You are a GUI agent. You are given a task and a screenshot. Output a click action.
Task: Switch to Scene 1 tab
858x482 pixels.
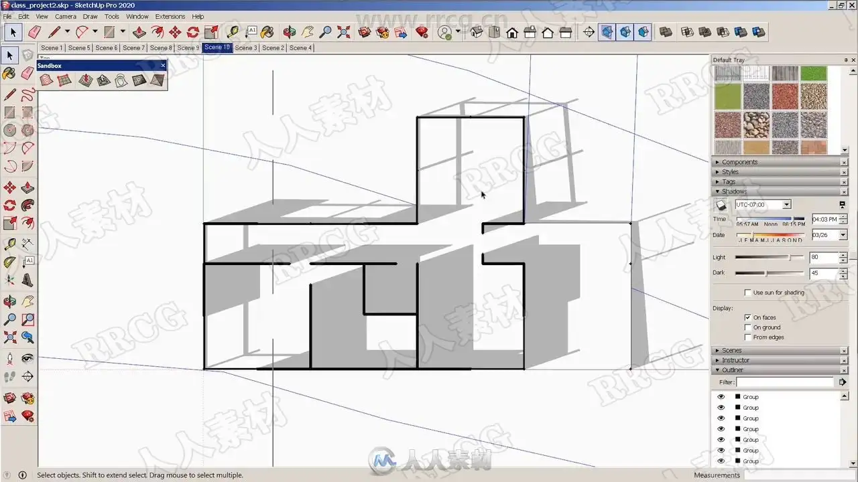pos(50,48)
